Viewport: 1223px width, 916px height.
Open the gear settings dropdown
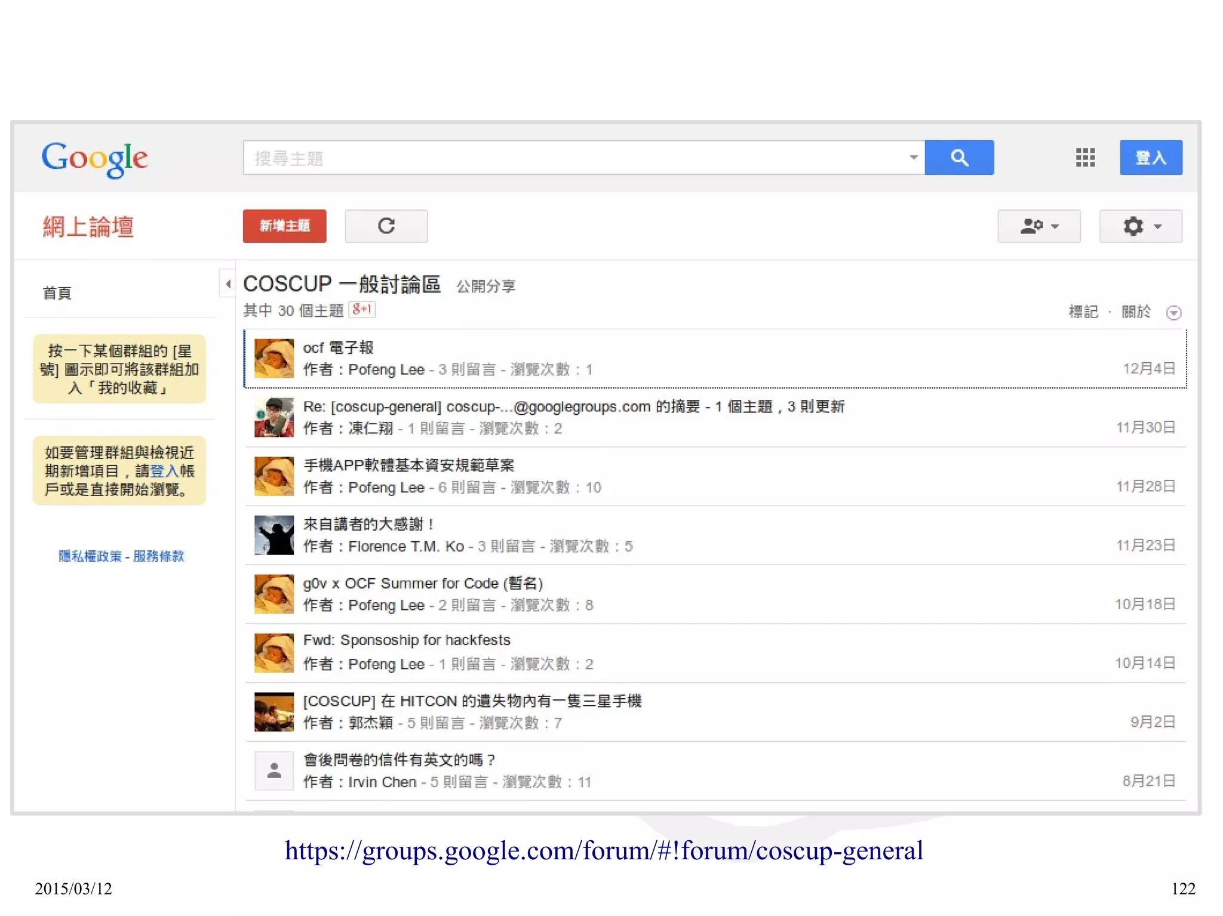(x=1141, y=226)
